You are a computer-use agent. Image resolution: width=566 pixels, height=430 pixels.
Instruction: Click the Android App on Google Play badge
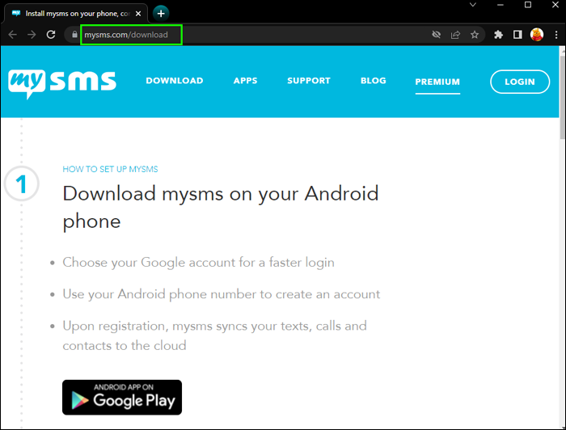point(122,397)
